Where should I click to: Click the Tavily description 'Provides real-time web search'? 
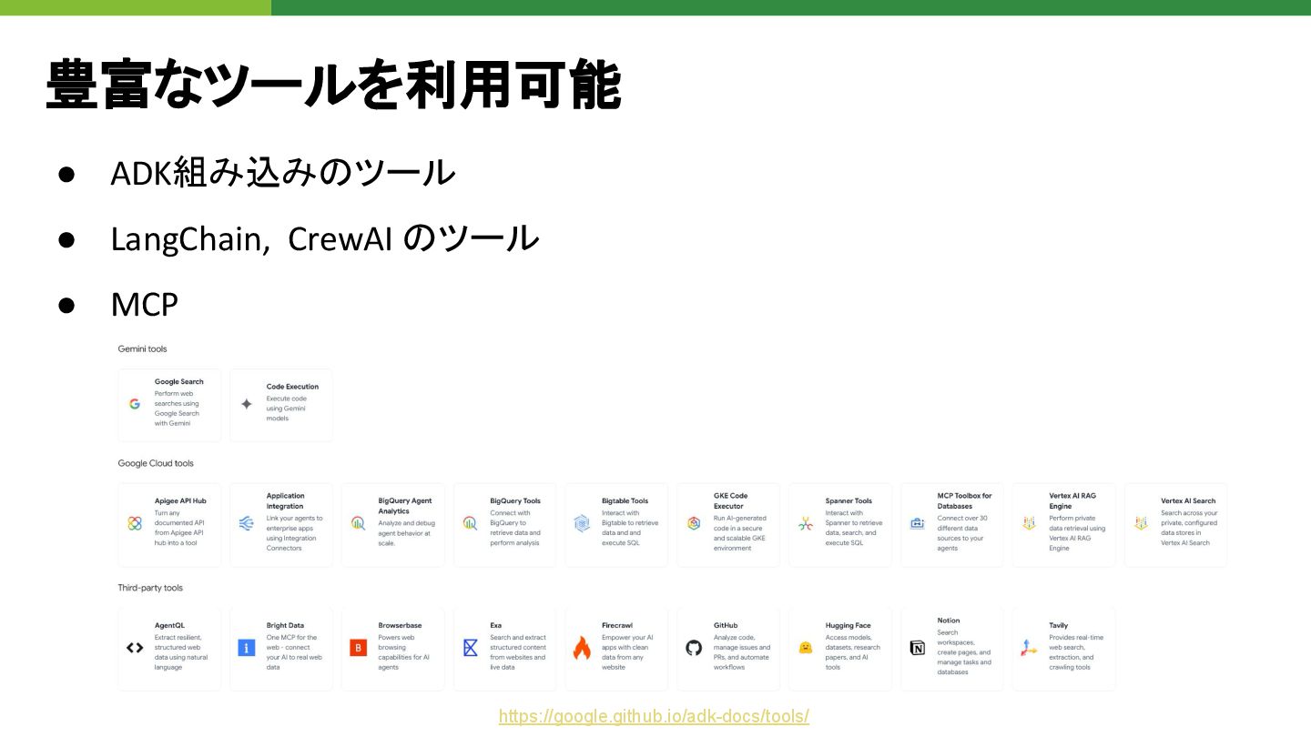1076,652
